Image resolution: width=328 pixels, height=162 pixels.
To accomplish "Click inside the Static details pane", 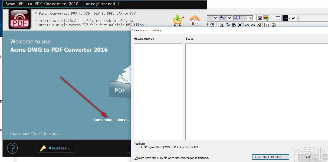I will point(257,92).
